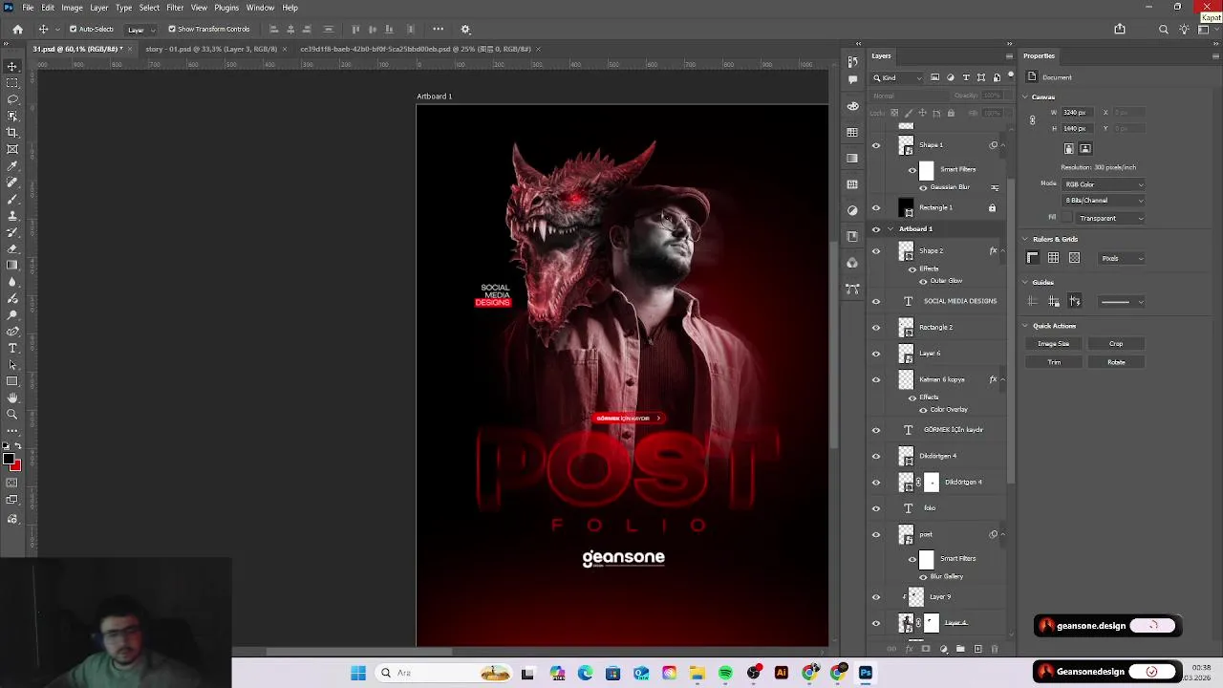
Task: Hide the SOCIAL MEDIA DESIGNS text layer
Action: coord(876,301)
